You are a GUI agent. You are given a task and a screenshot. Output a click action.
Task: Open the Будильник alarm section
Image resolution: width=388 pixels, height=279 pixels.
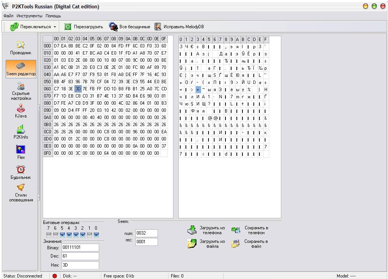pos(21,172)
